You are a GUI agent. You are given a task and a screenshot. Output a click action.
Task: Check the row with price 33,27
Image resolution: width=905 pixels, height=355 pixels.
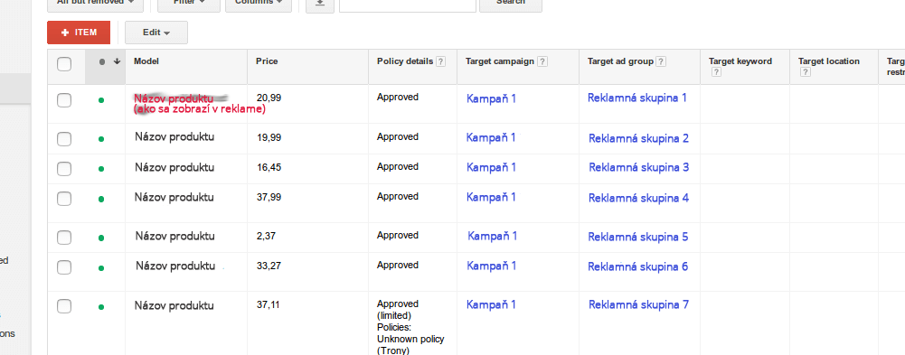(x=64, y=267)
